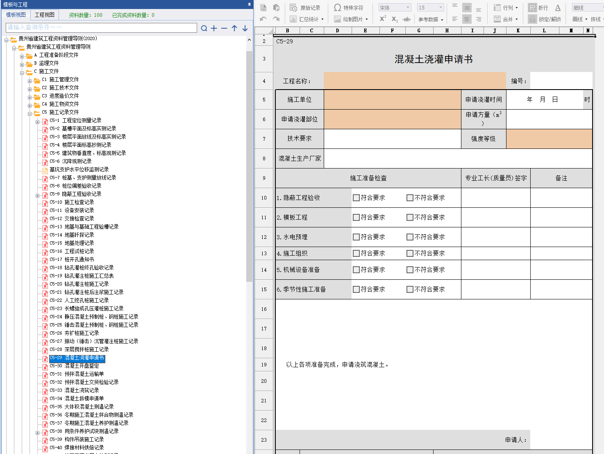The width and height of the screenshot is (604, 454).
Task: Collapse C5 施工记录文件 folder
Action: pyautogui.click(x=30, y=113)
